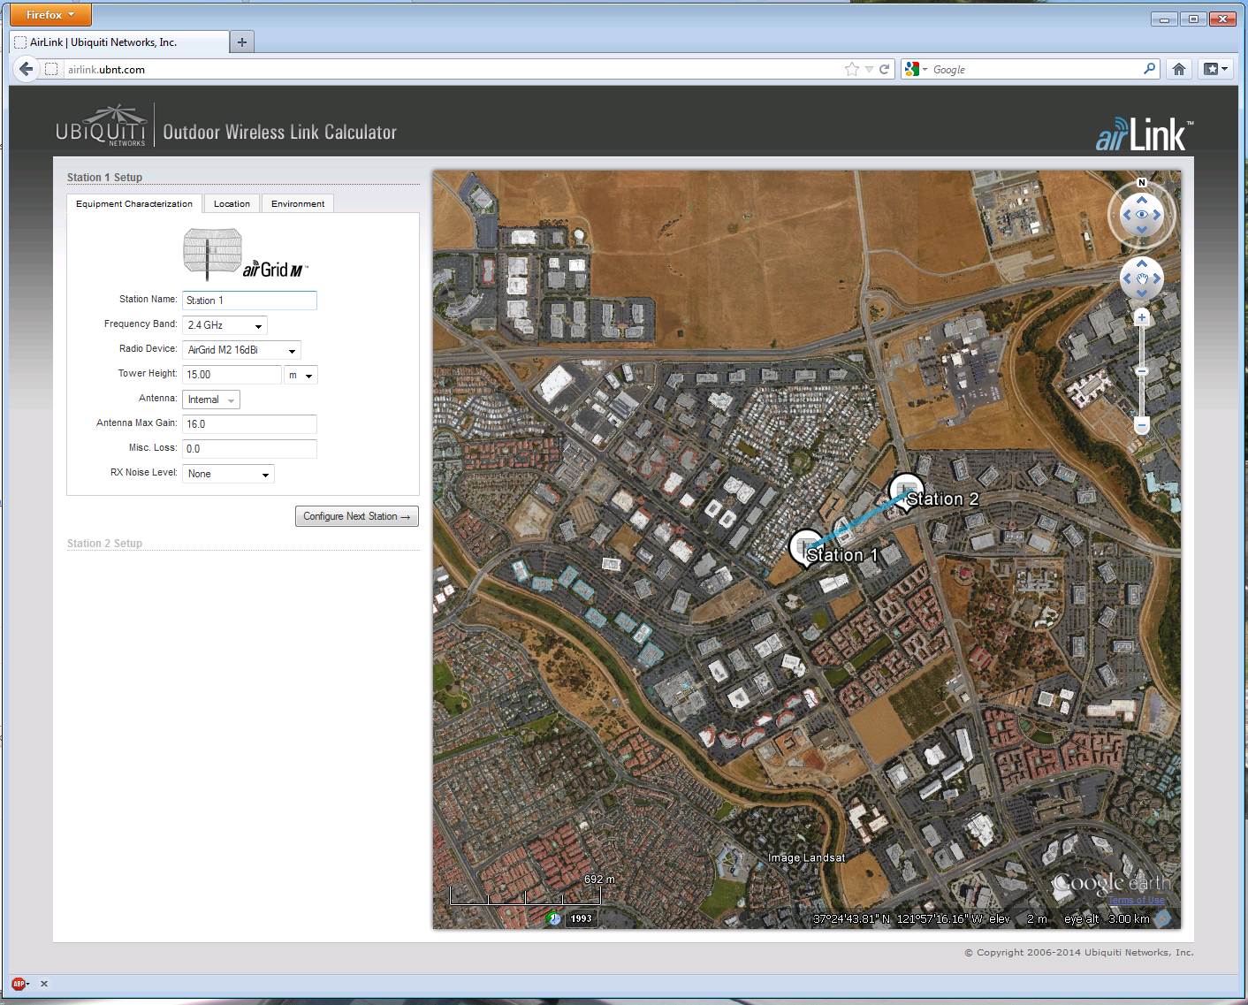This screenshot has width=1248, height=1005.
Task: Zoom out with the map minus button
Action: pos(1142,426)
